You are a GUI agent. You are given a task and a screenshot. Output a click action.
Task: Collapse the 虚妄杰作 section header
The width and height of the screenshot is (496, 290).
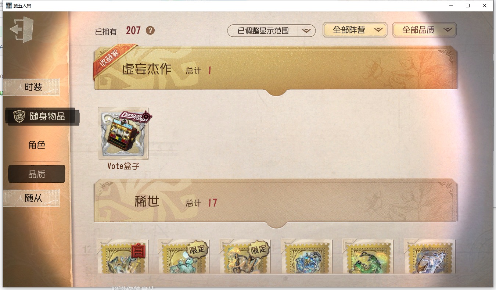pos(276,68)
